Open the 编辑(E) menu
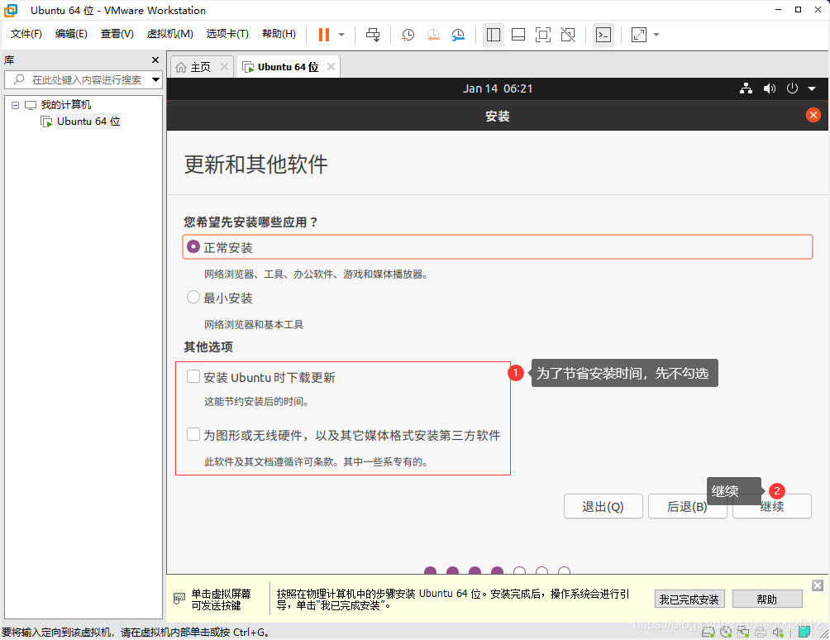This screenshot has height=640, width=830. click(x=71, y=34)
